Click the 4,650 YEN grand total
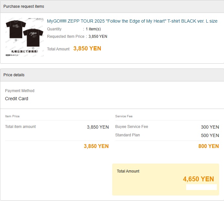Viewport: 224px width, 201px height. pos(198,179)
